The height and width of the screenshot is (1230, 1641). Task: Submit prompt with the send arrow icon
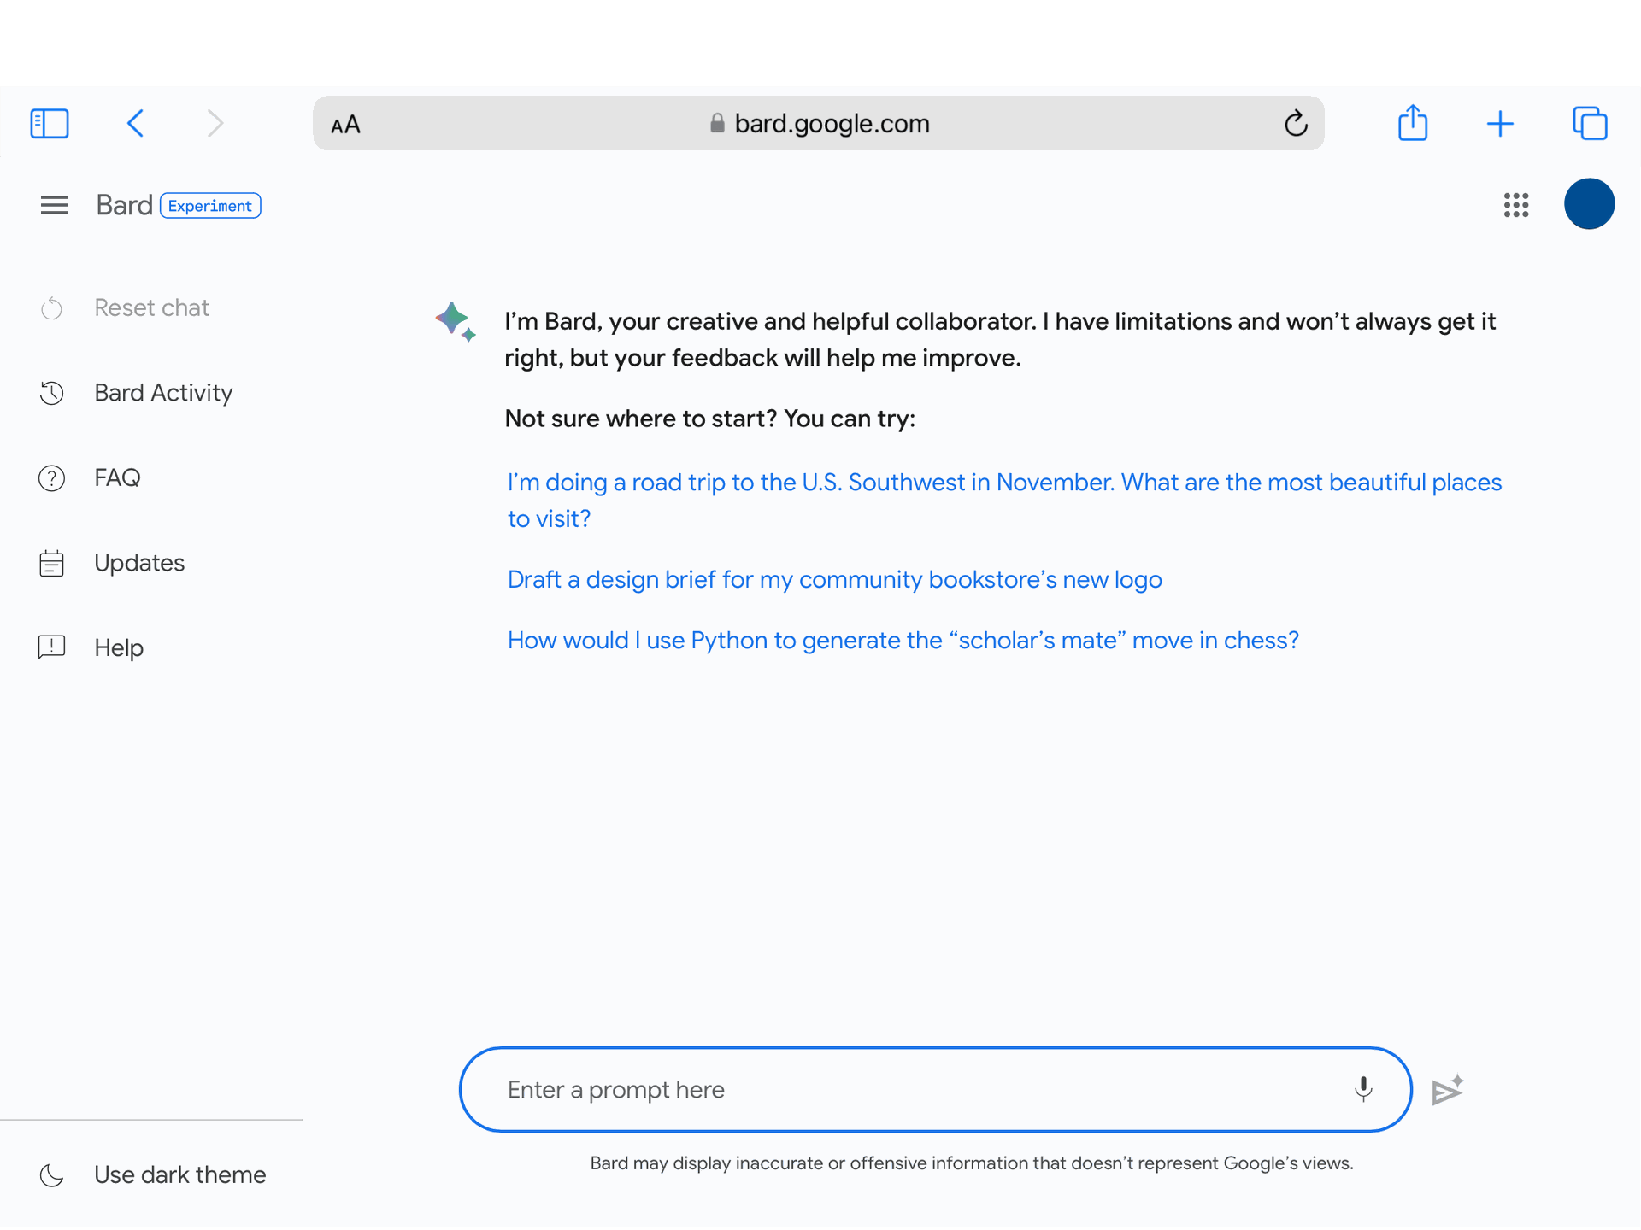click(x=1447, y=1090)
